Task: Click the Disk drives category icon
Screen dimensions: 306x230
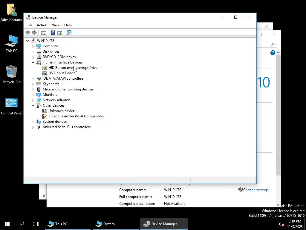Action: pyautogui.click(x=39, y=52)
